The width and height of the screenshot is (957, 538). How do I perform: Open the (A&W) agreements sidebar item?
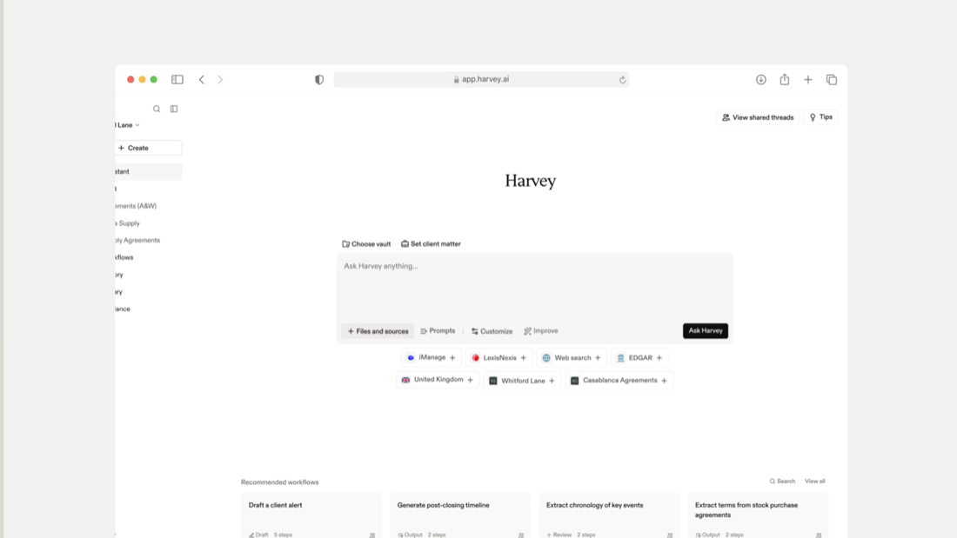(x=136, y=206)
